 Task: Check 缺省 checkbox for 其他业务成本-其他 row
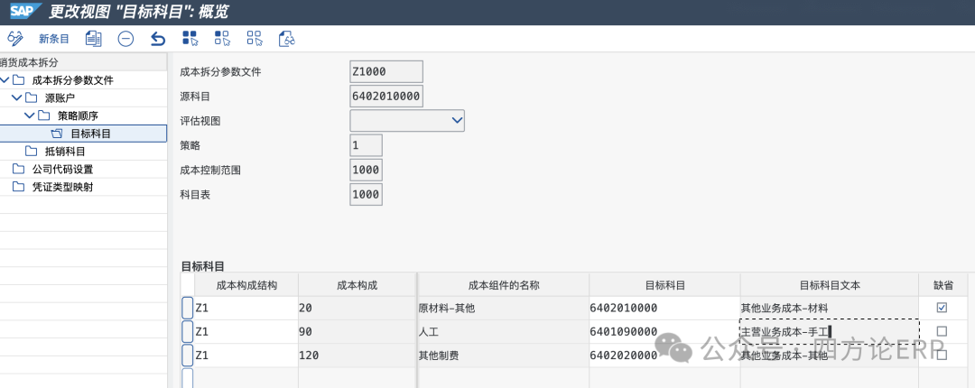[x=942, y=355]
